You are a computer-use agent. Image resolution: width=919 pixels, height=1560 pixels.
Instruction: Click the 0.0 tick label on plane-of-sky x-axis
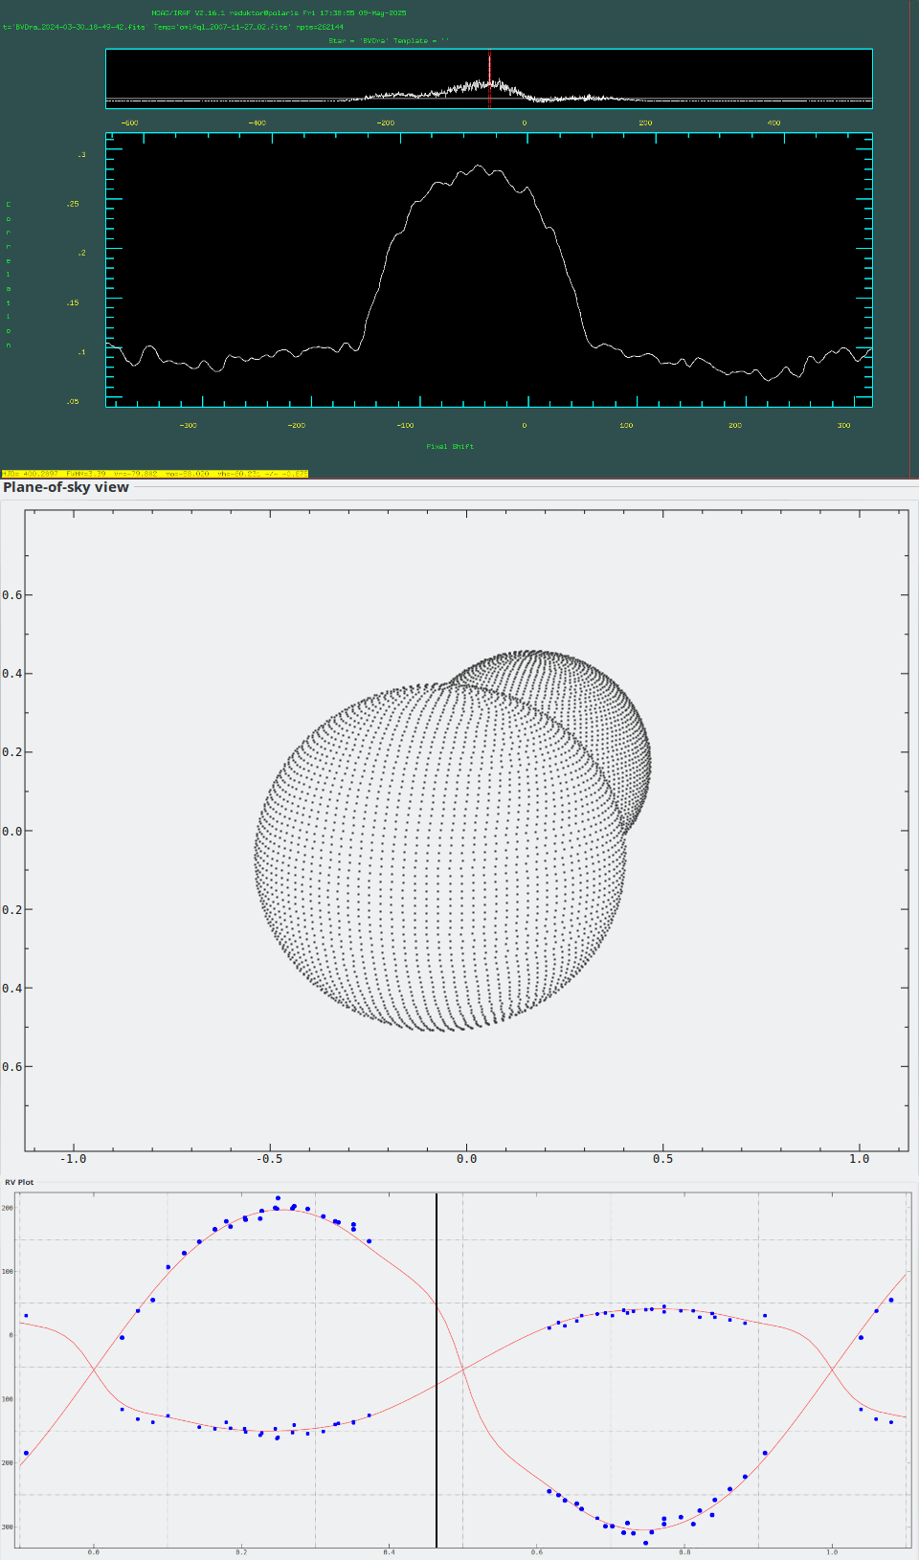point(466,1159)
